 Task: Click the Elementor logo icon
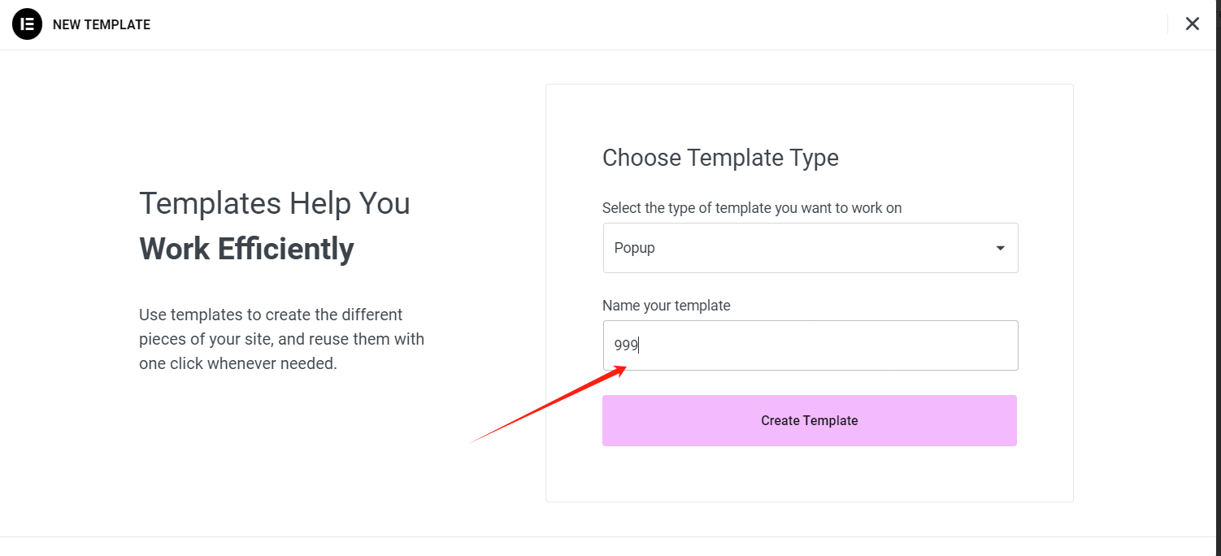coord(27,24)
